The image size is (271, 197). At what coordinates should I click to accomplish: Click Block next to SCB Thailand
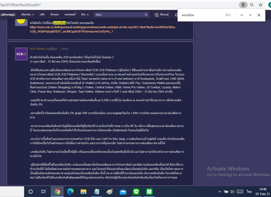coord(64,49)
